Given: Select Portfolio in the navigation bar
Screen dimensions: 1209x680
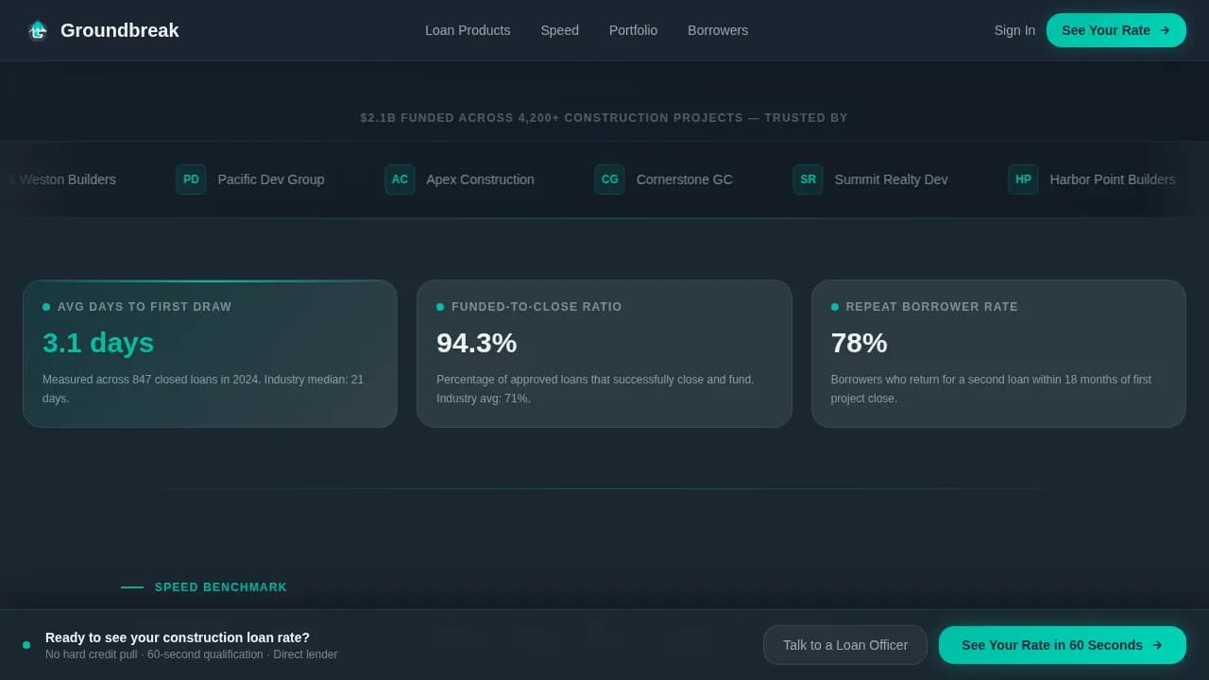Looking at the screenshot, I should pos(633,30).
